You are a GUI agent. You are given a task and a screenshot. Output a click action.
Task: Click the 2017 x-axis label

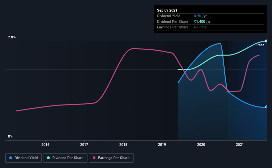84,145
